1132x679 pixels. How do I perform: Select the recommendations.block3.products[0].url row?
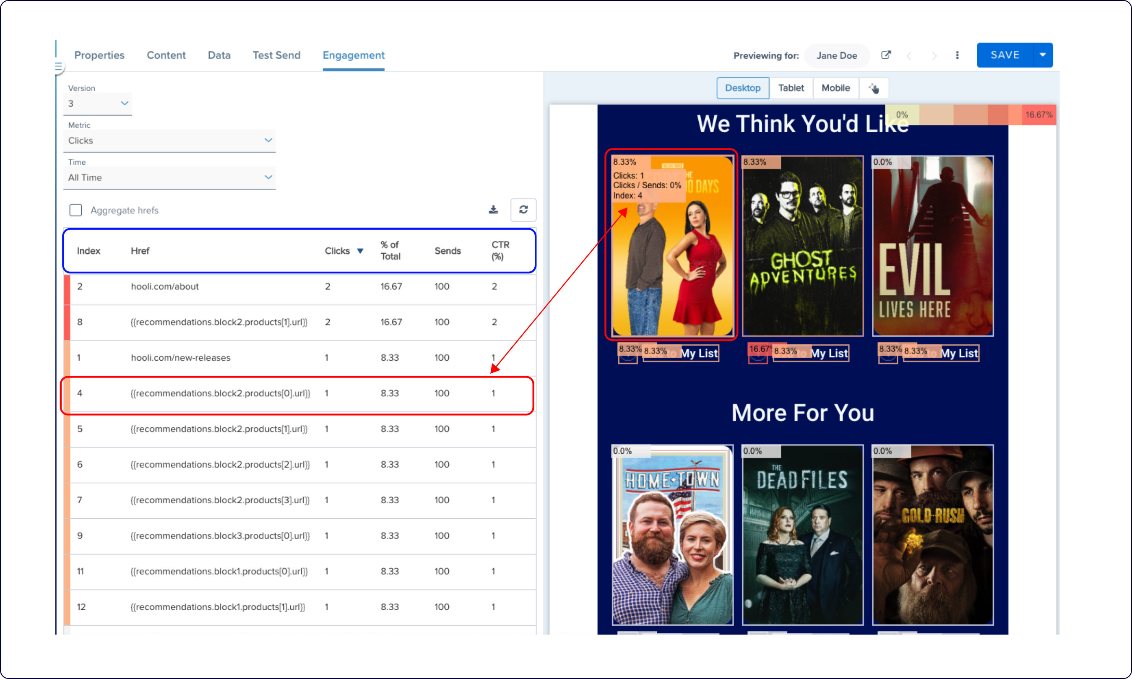[300, 536]
